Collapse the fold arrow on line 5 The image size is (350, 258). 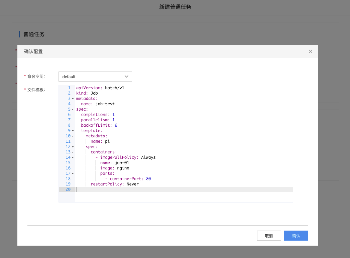pos(73,109)
